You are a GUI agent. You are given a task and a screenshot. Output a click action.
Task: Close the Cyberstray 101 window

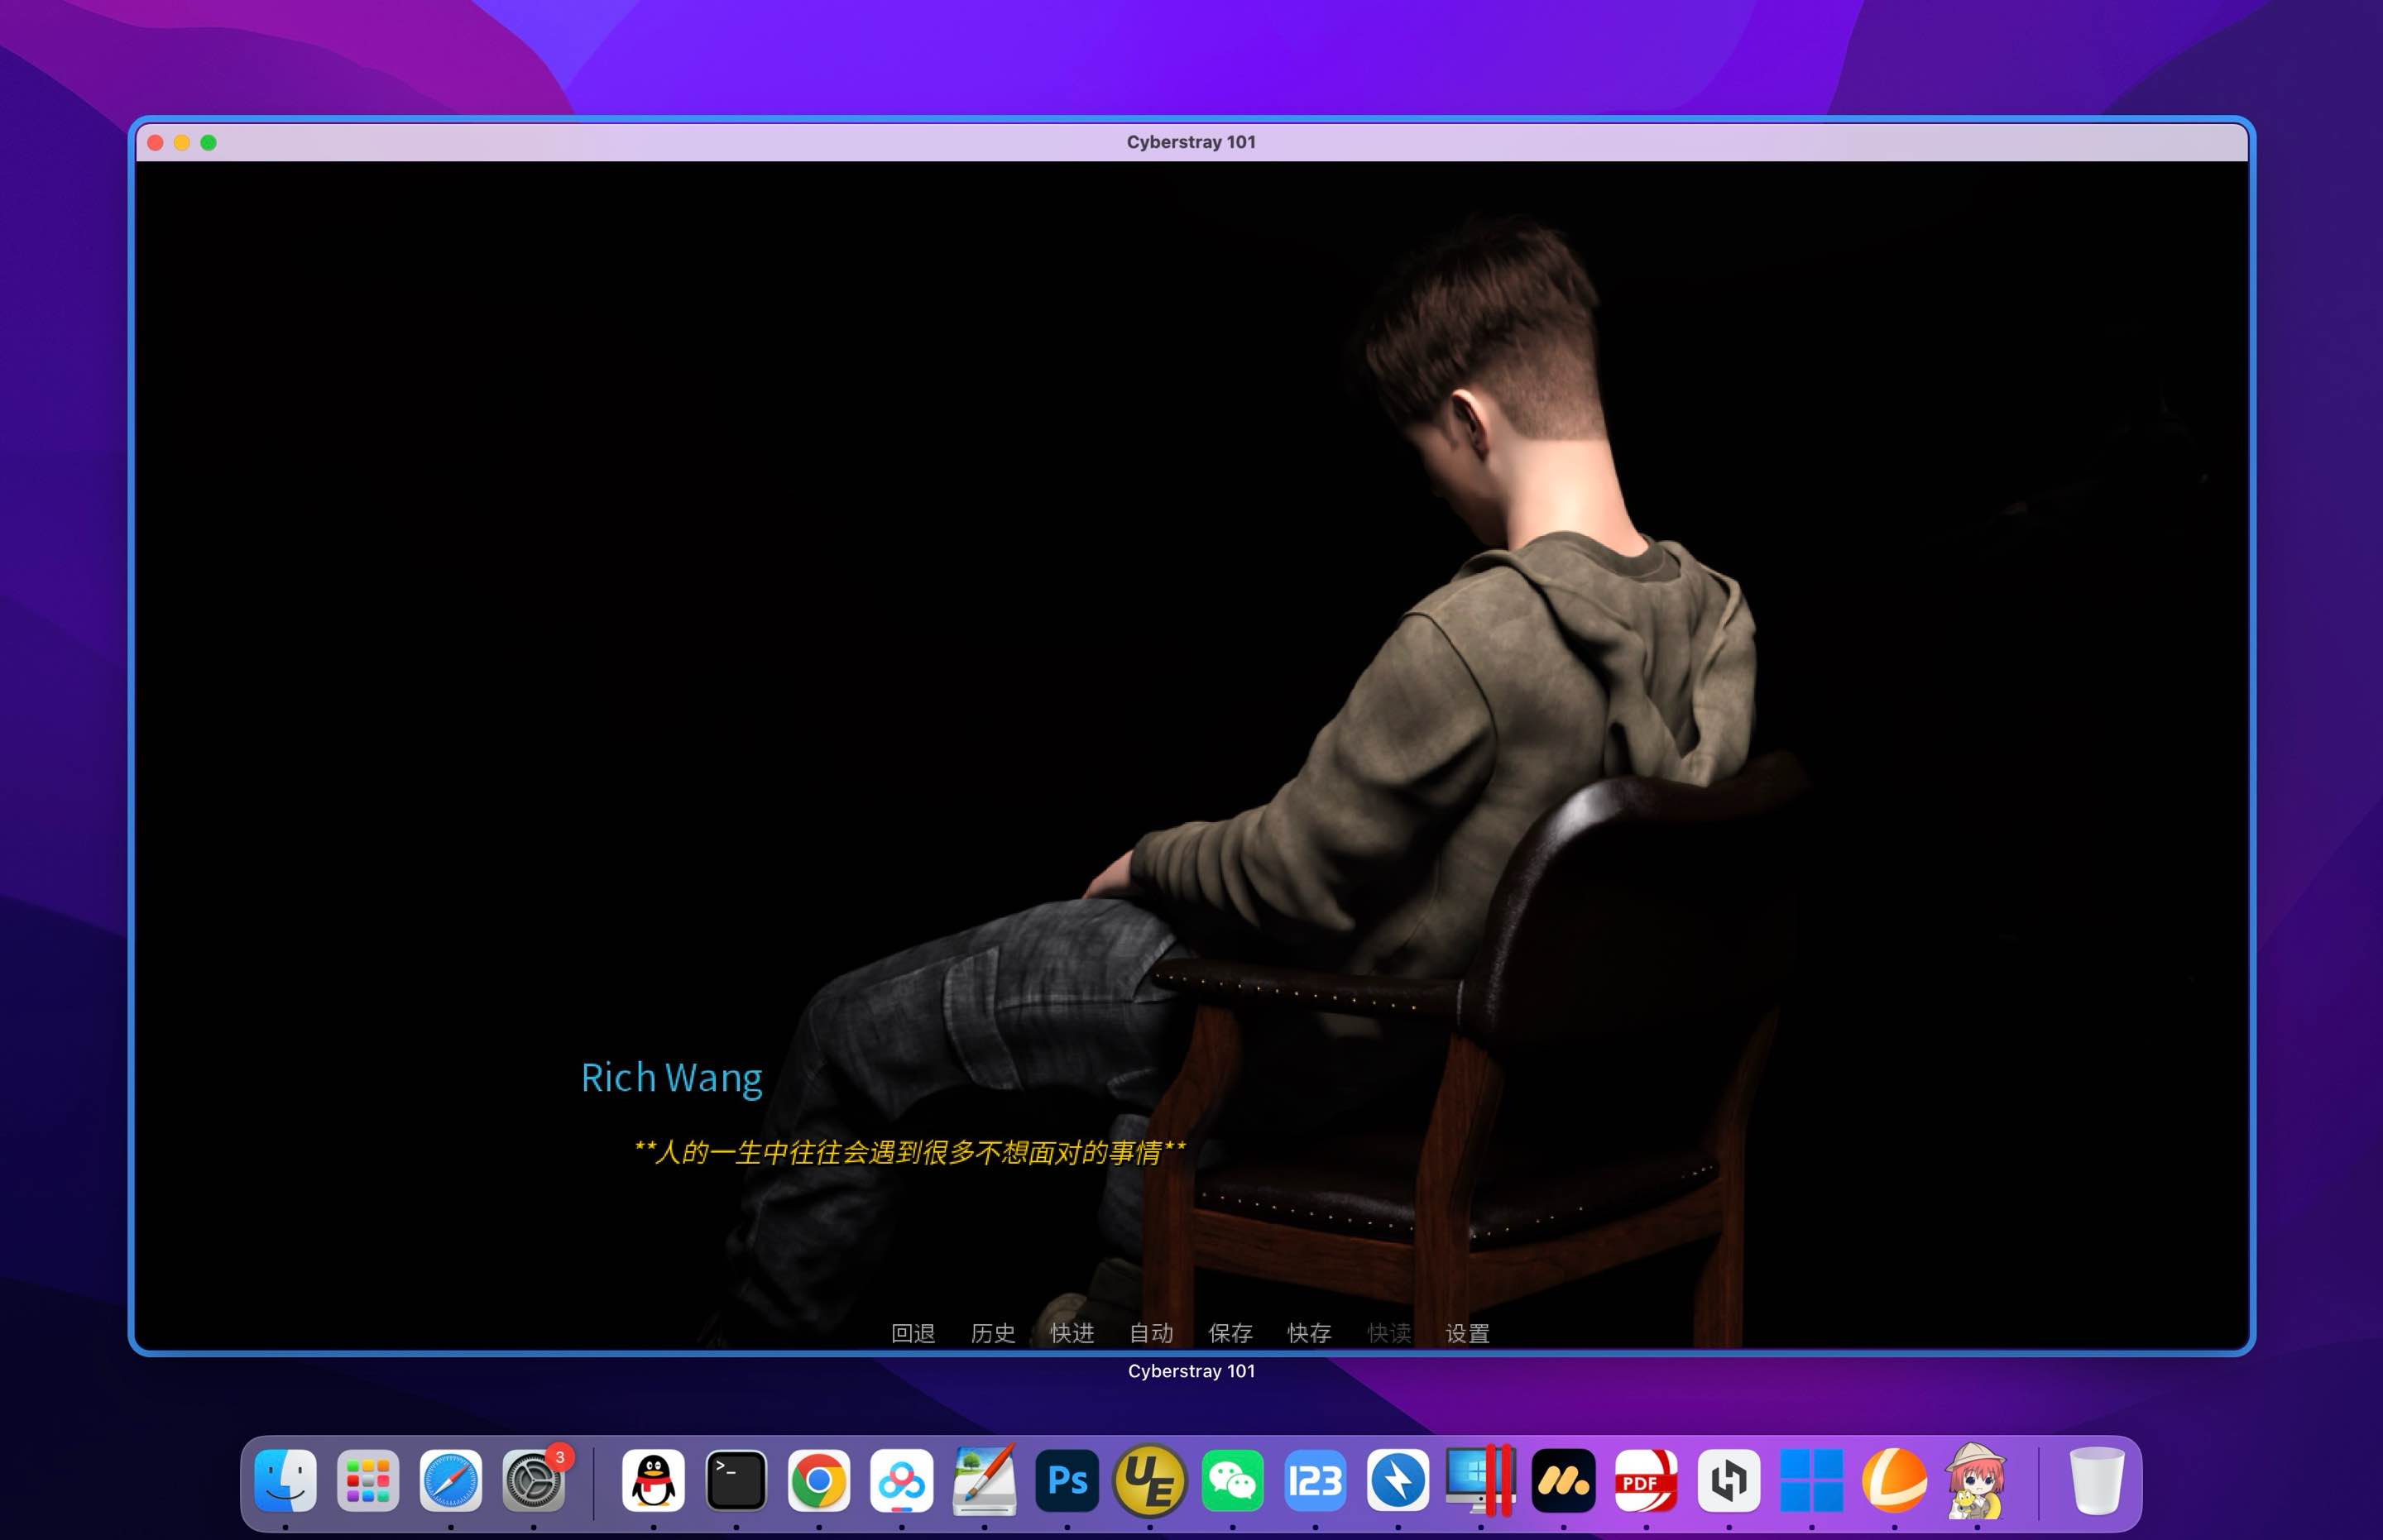(x=156, y=143)
